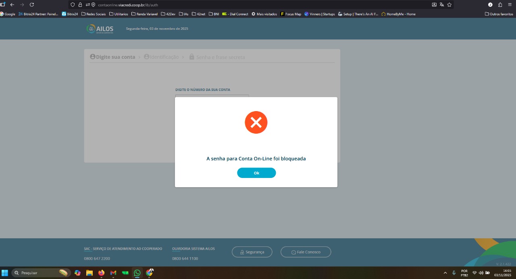Expand the Outros favoritos folder

click(x=499, y=14)
